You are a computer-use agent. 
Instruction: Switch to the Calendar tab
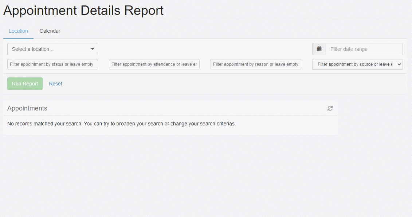[50, 31]
